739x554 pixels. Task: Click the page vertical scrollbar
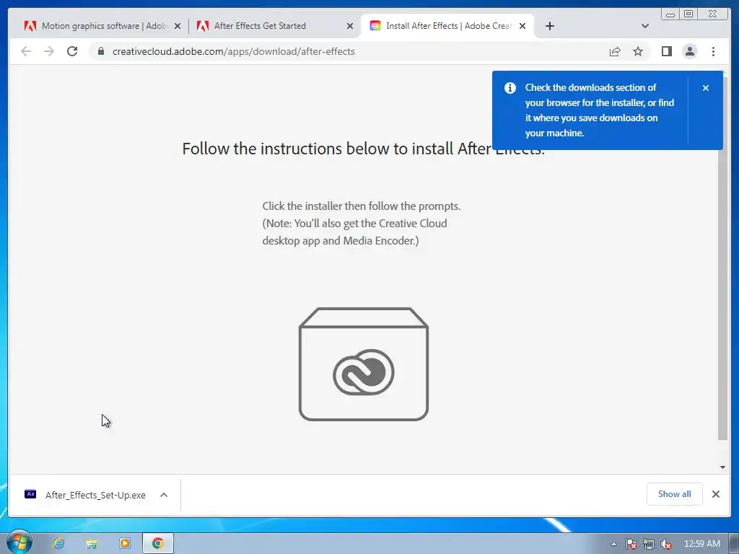tap(722, 259)
